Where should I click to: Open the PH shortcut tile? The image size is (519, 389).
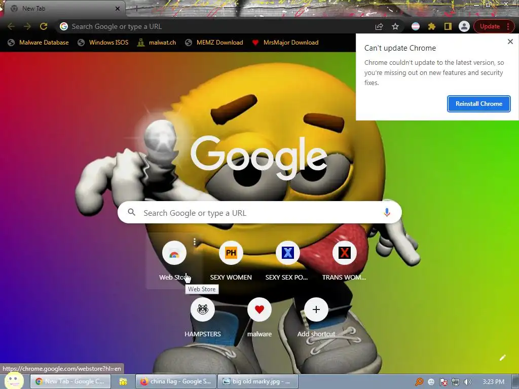tap(231, 253)
